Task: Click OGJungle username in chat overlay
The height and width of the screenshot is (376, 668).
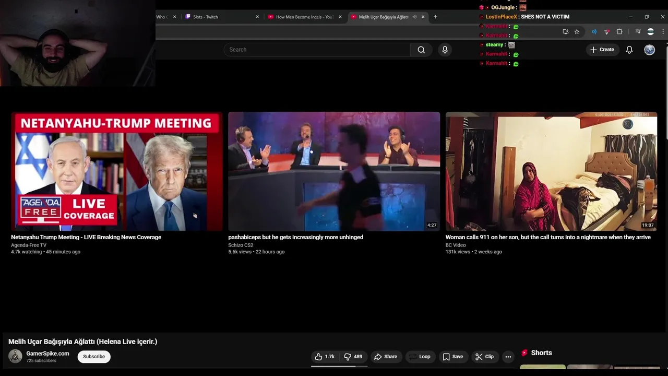Action: pyautogui.click(x=503, y=8)
